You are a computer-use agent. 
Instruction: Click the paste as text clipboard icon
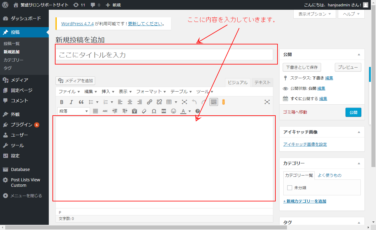[x=134, y=111]
